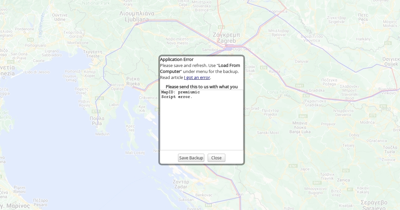Click the Zadar city label on map
The height and width of the screenshot is (210, 400).
[x=181, y=184]
